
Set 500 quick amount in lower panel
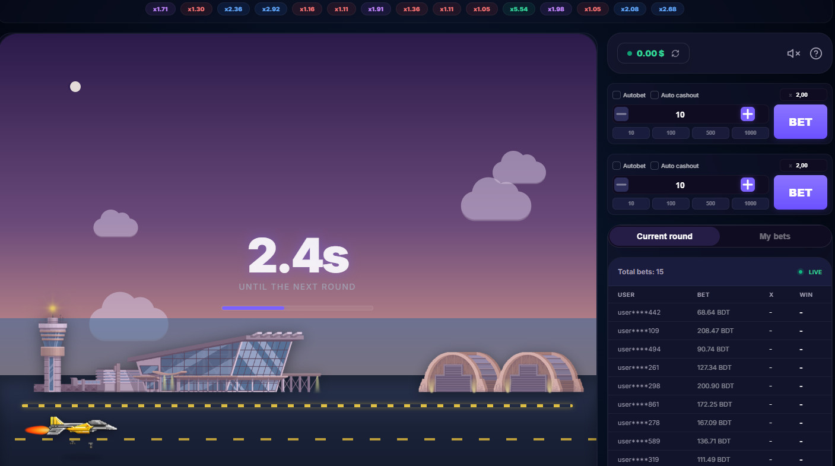[x=710, y=204]
